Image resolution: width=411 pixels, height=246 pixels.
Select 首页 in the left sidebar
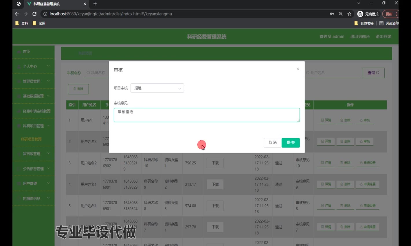click(x=27, y=52)
